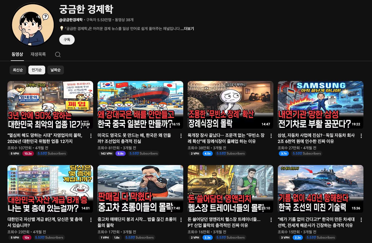Open the three-dot menu for the 차세대 선박 video
This screenshot has width=372, height=243.
361,220
